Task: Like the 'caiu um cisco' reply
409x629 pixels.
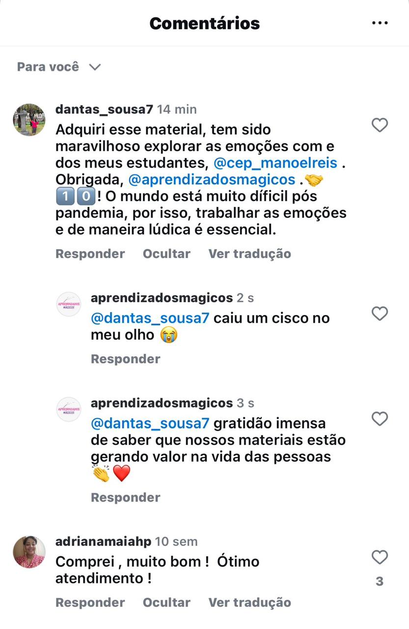Action: coord(380,314)
